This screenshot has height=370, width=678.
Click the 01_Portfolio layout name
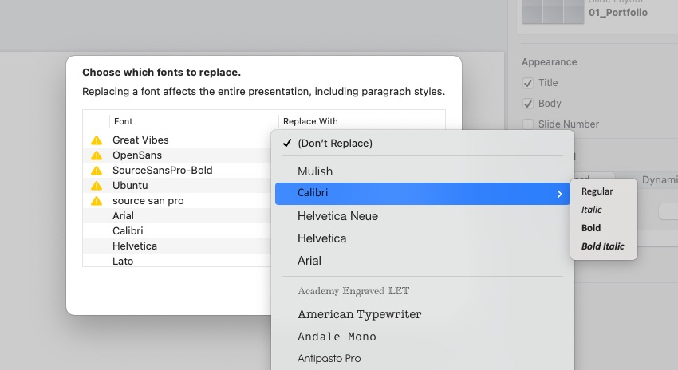click(x=618, y=13)
